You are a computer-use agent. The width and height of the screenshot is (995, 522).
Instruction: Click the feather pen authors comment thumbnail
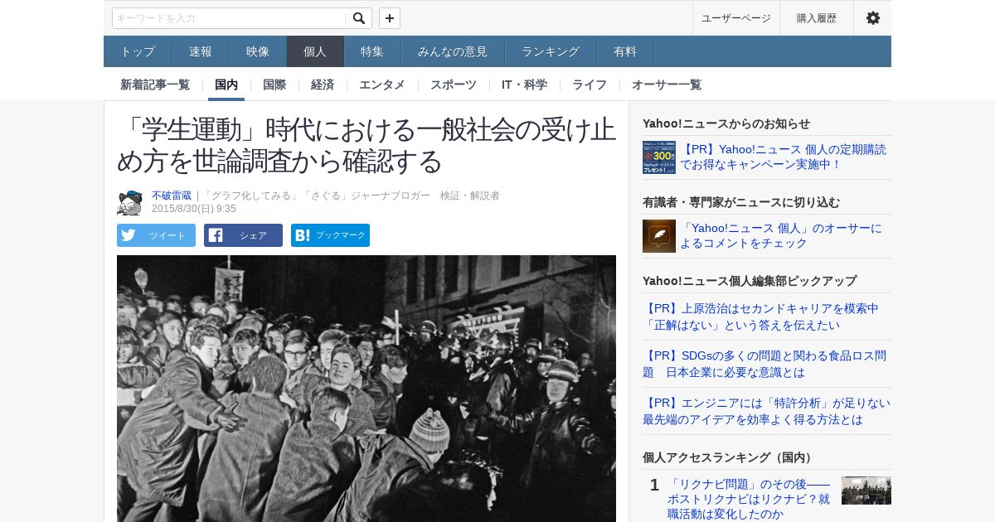[659, 236]
